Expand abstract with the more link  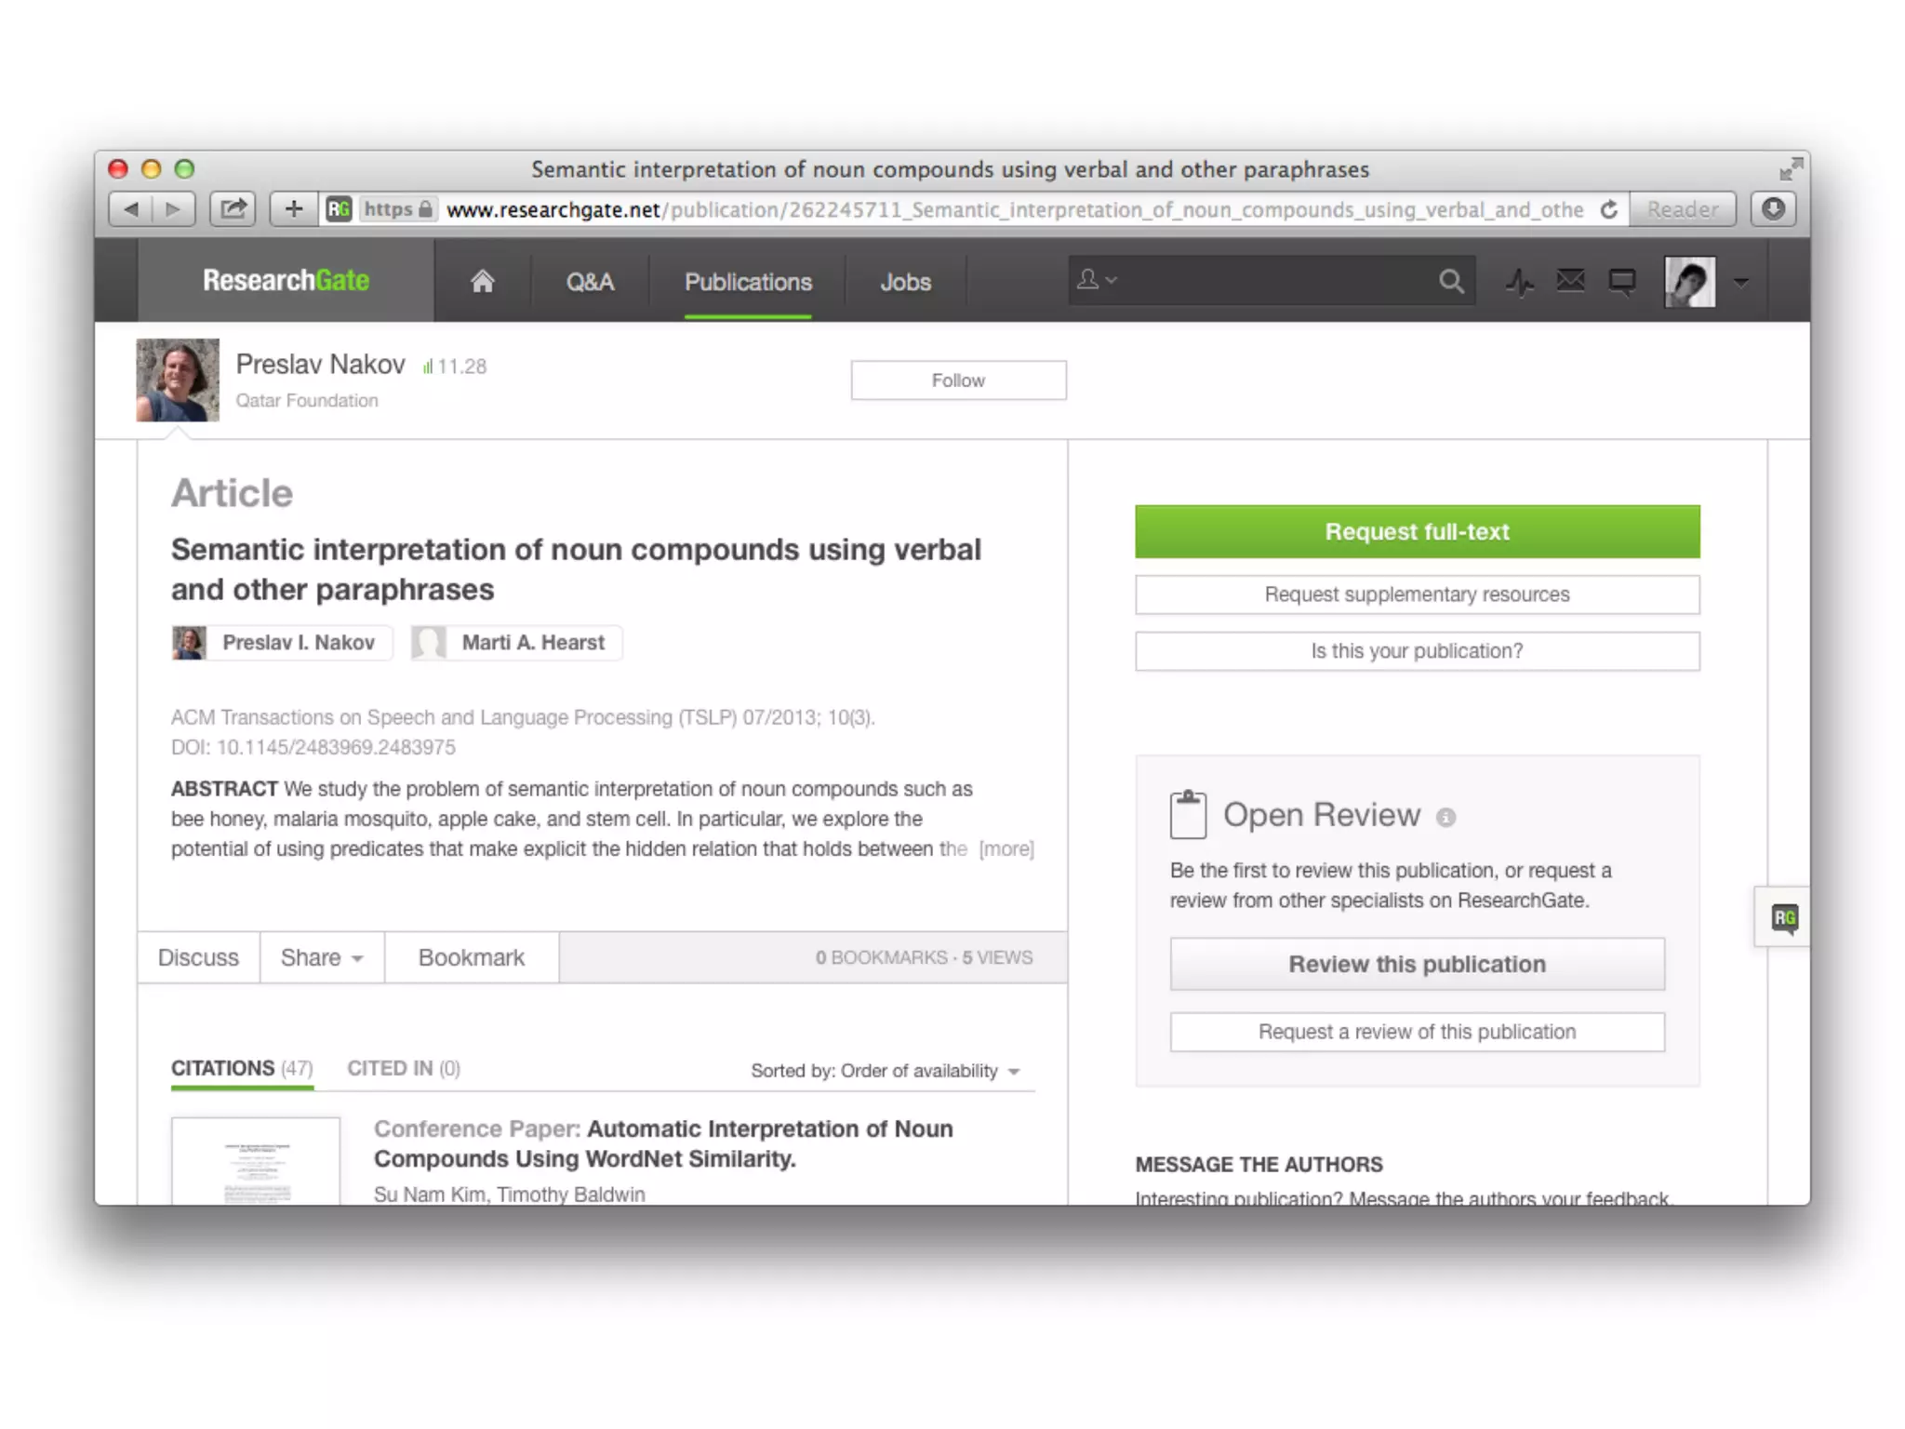[1006, 848]
